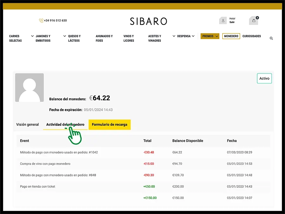
Task: Click the €200.00 available balance
Action: coord(178,186)
